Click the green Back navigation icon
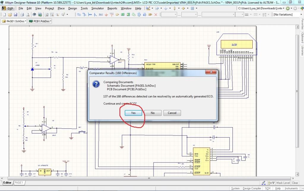The image size is (304, 191). coord(288,8)
